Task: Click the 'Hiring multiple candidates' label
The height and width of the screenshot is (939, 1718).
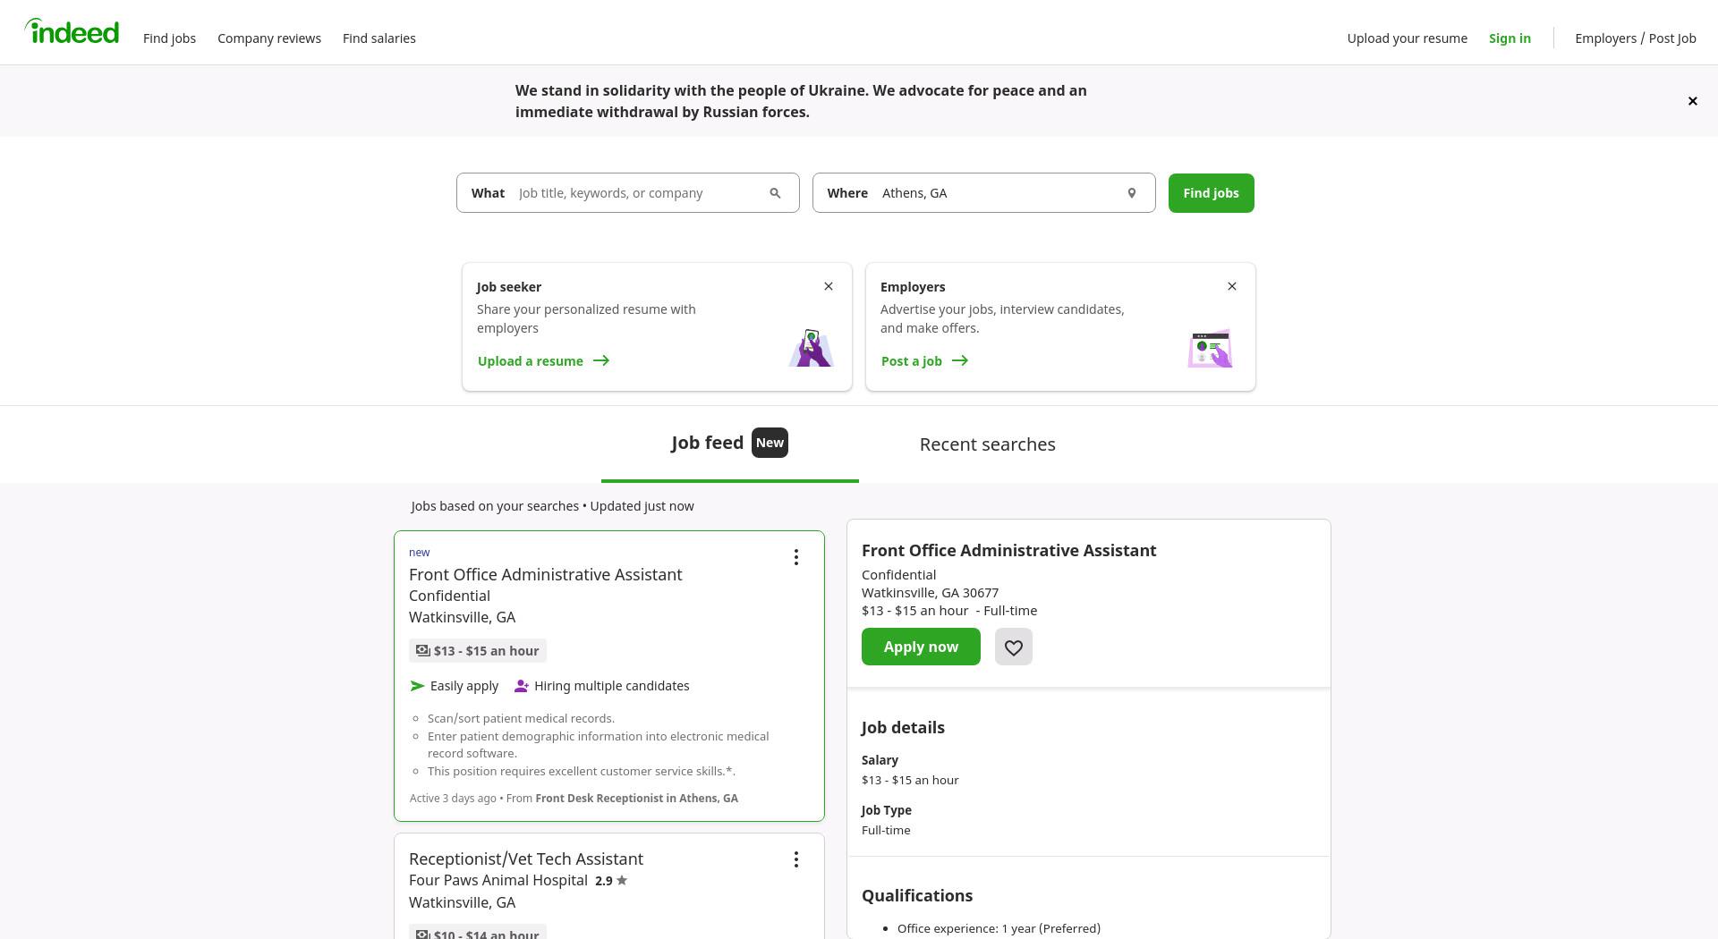Action: (x=612, y=686)
